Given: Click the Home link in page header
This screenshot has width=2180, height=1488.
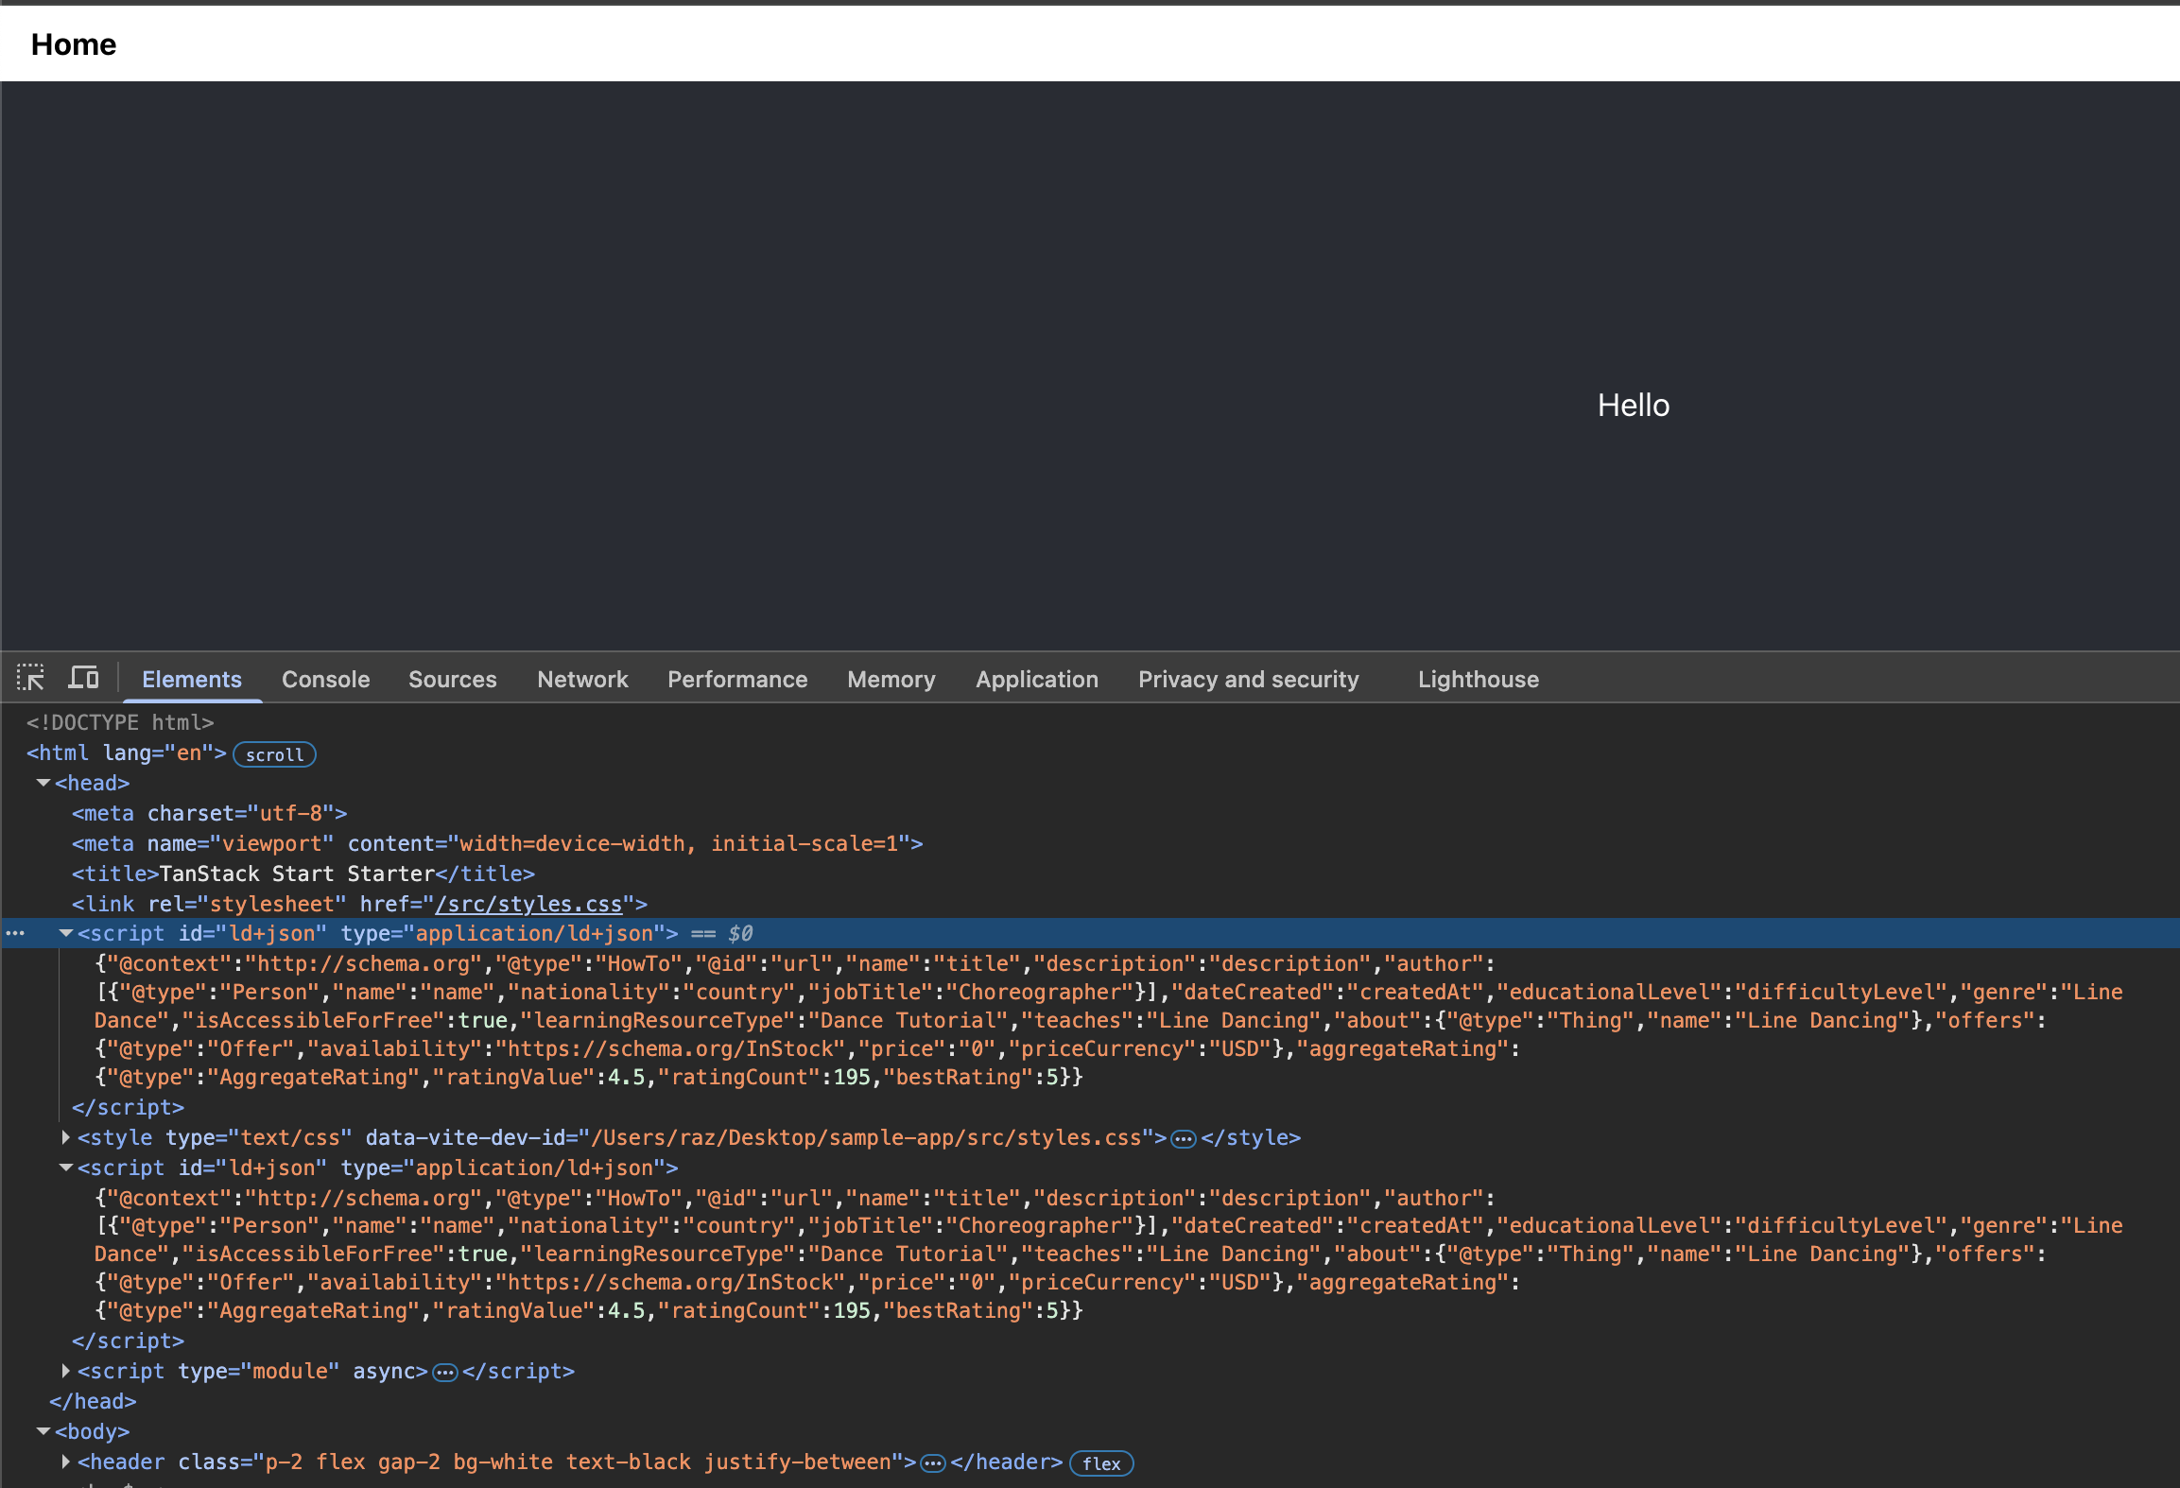Looking at the screenshot, I should click(x=74, y=44).
